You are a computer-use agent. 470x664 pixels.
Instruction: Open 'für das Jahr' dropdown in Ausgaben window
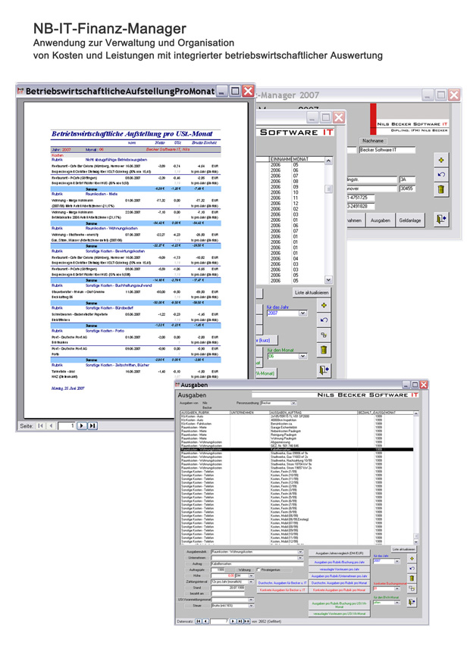point(397,561)
